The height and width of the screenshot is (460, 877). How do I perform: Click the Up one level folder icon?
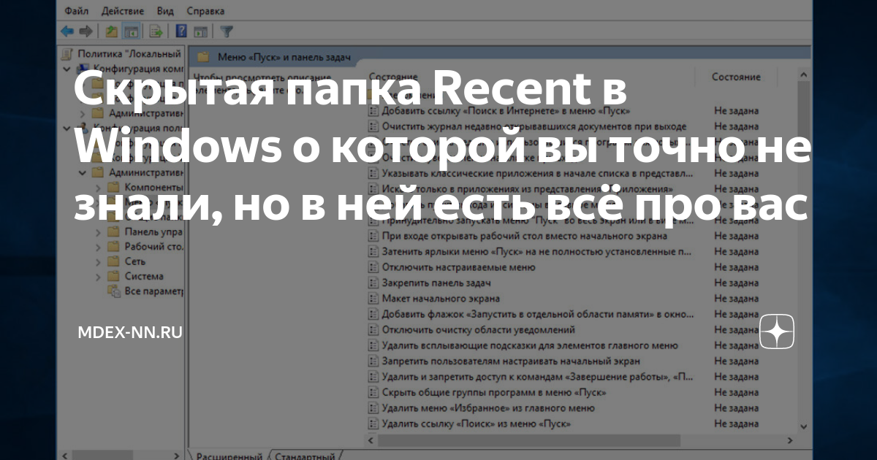[111, 31]
